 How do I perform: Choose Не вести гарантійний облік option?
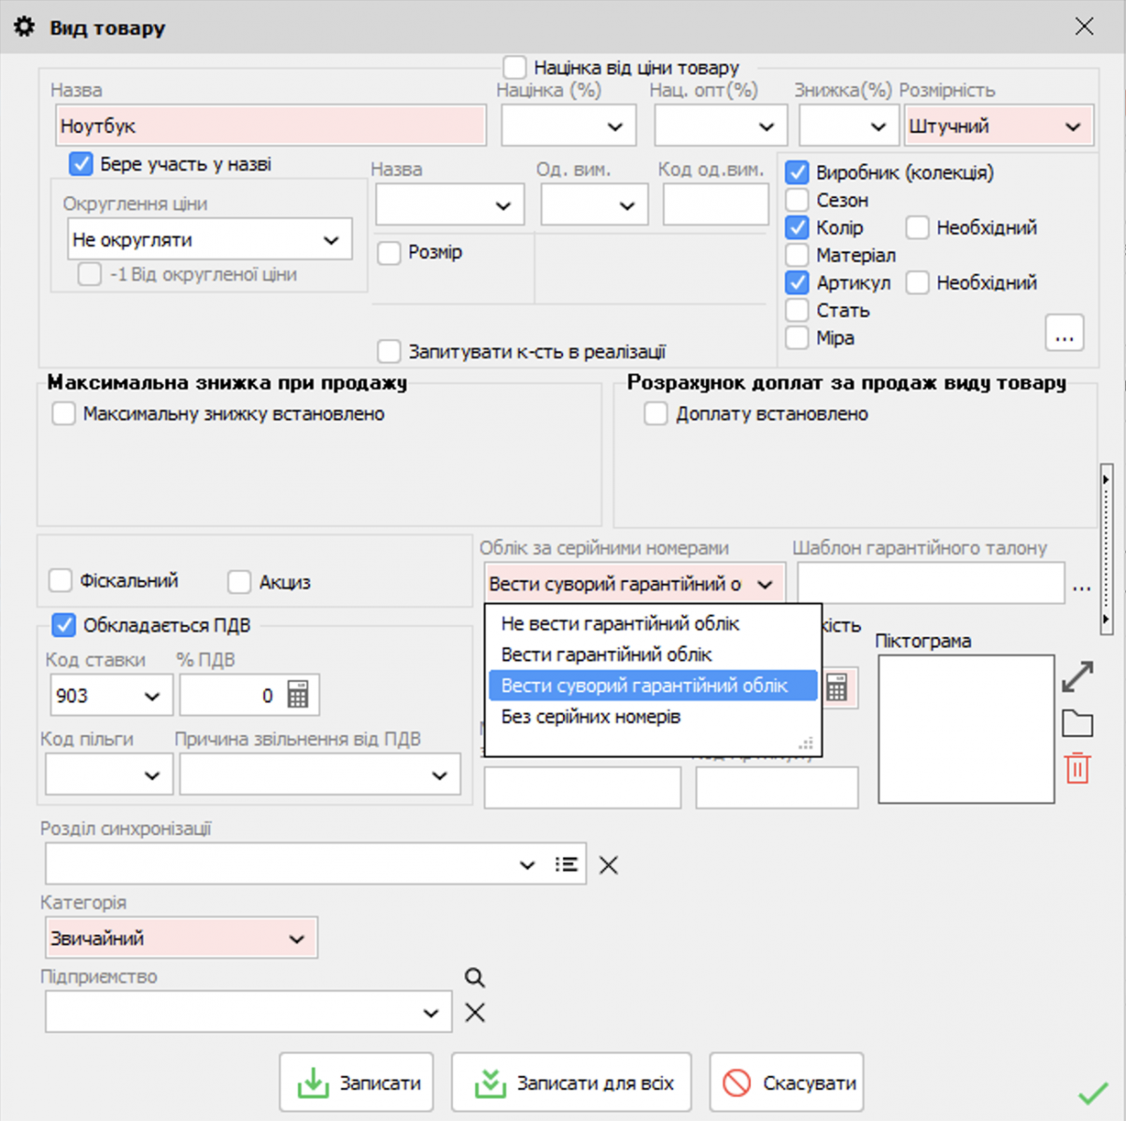pyautogui.click(x=619, y=623)
